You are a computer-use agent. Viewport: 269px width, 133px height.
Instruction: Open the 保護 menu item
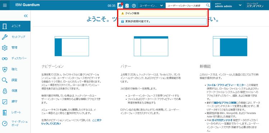pyautogui.click(x=15, y=91)
